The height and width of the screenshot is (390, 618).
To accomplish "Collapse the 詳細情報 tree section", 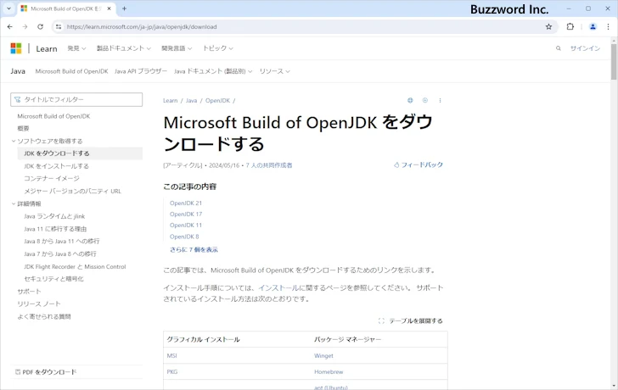I will coord(14,203).
